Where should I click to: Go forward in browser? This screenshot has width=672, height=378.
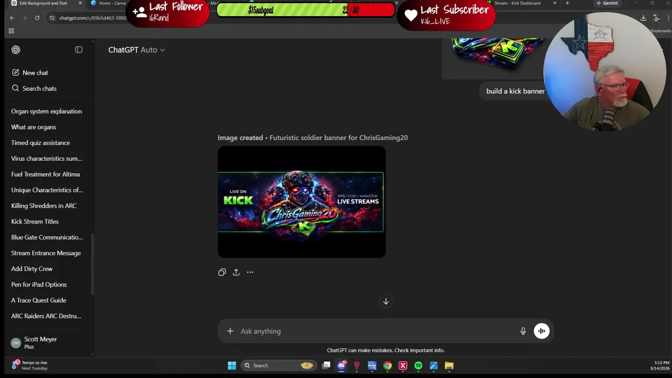(x=25, y=18)
